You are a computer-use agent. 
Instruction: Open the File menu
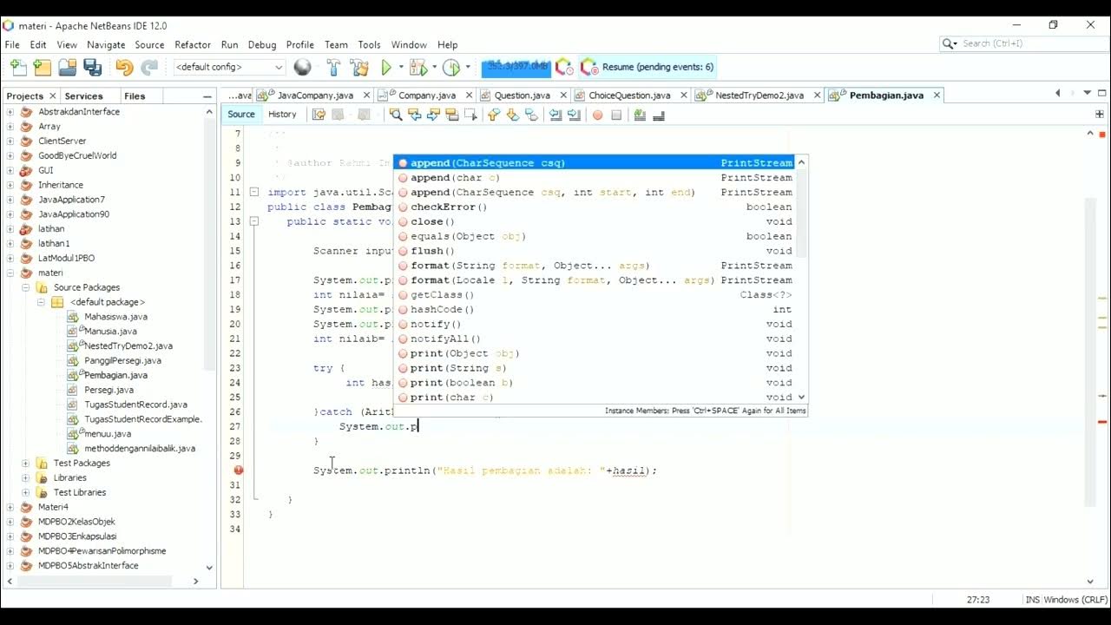point(12,44)
